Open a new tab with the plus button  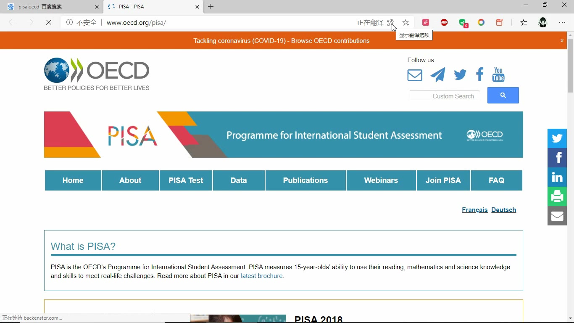(211, 7)
